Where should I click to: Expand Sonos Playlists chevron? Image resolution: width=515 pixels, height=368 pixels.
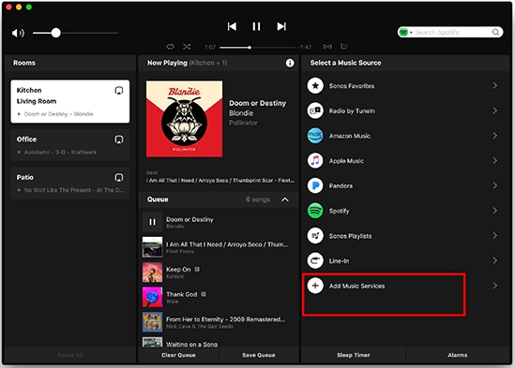point(495,235)
